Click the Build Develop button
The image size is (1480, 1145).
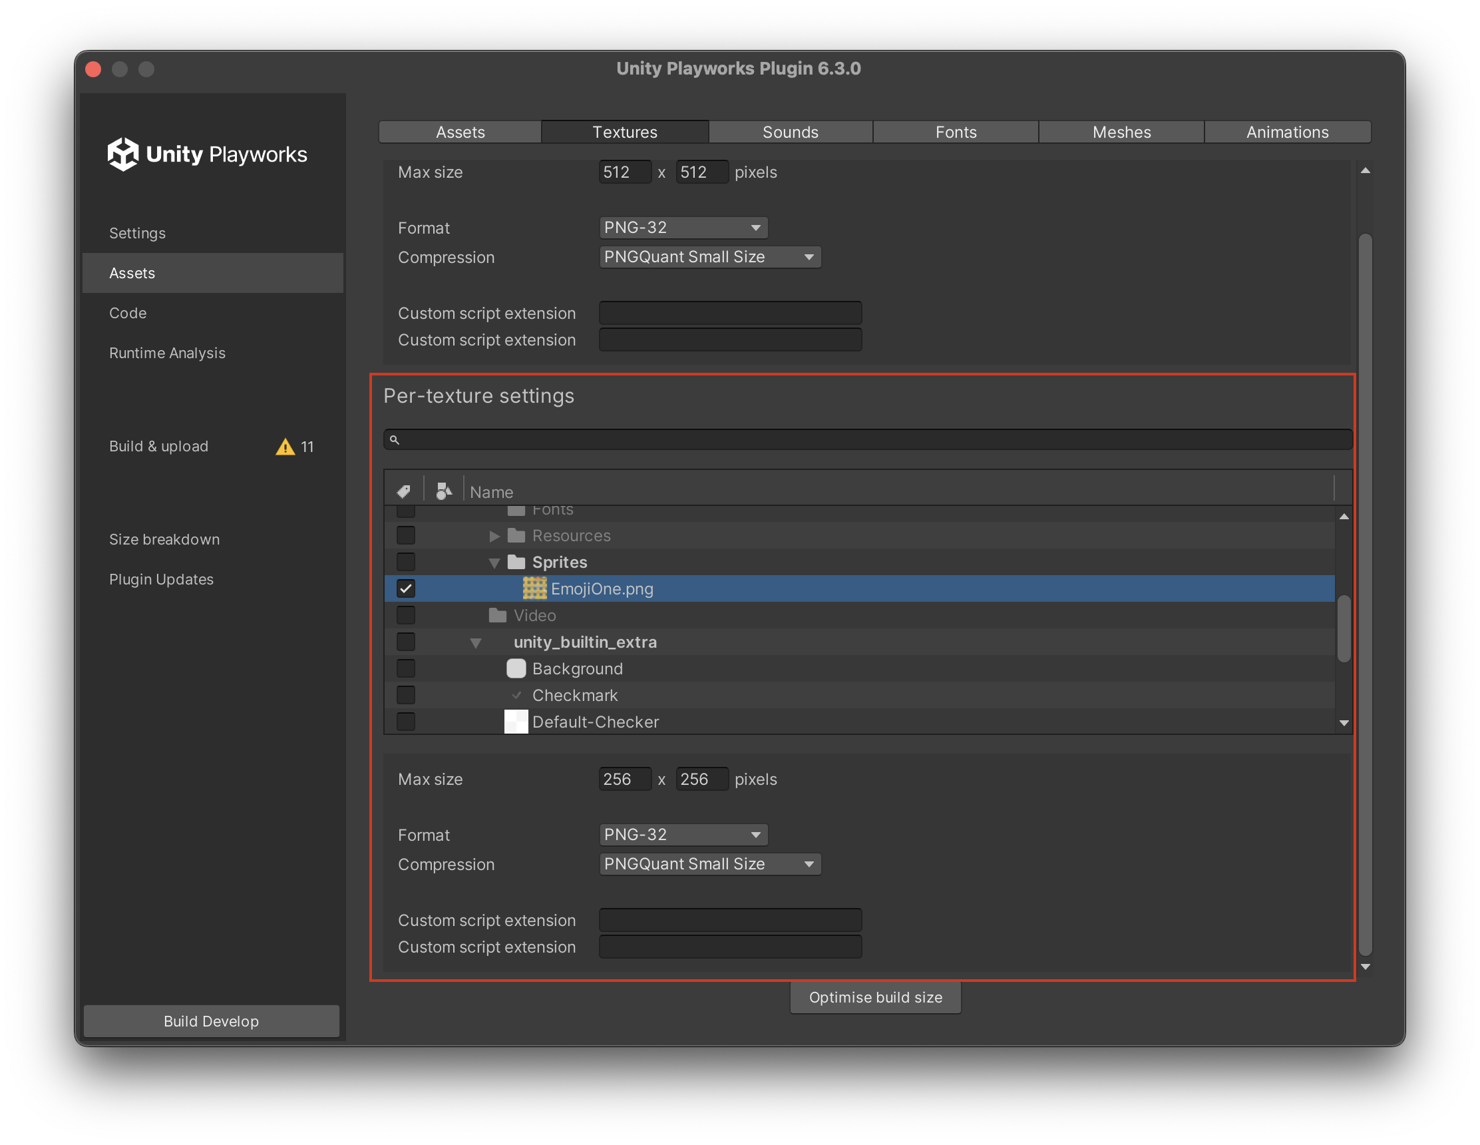click(x=212, y=1021)
